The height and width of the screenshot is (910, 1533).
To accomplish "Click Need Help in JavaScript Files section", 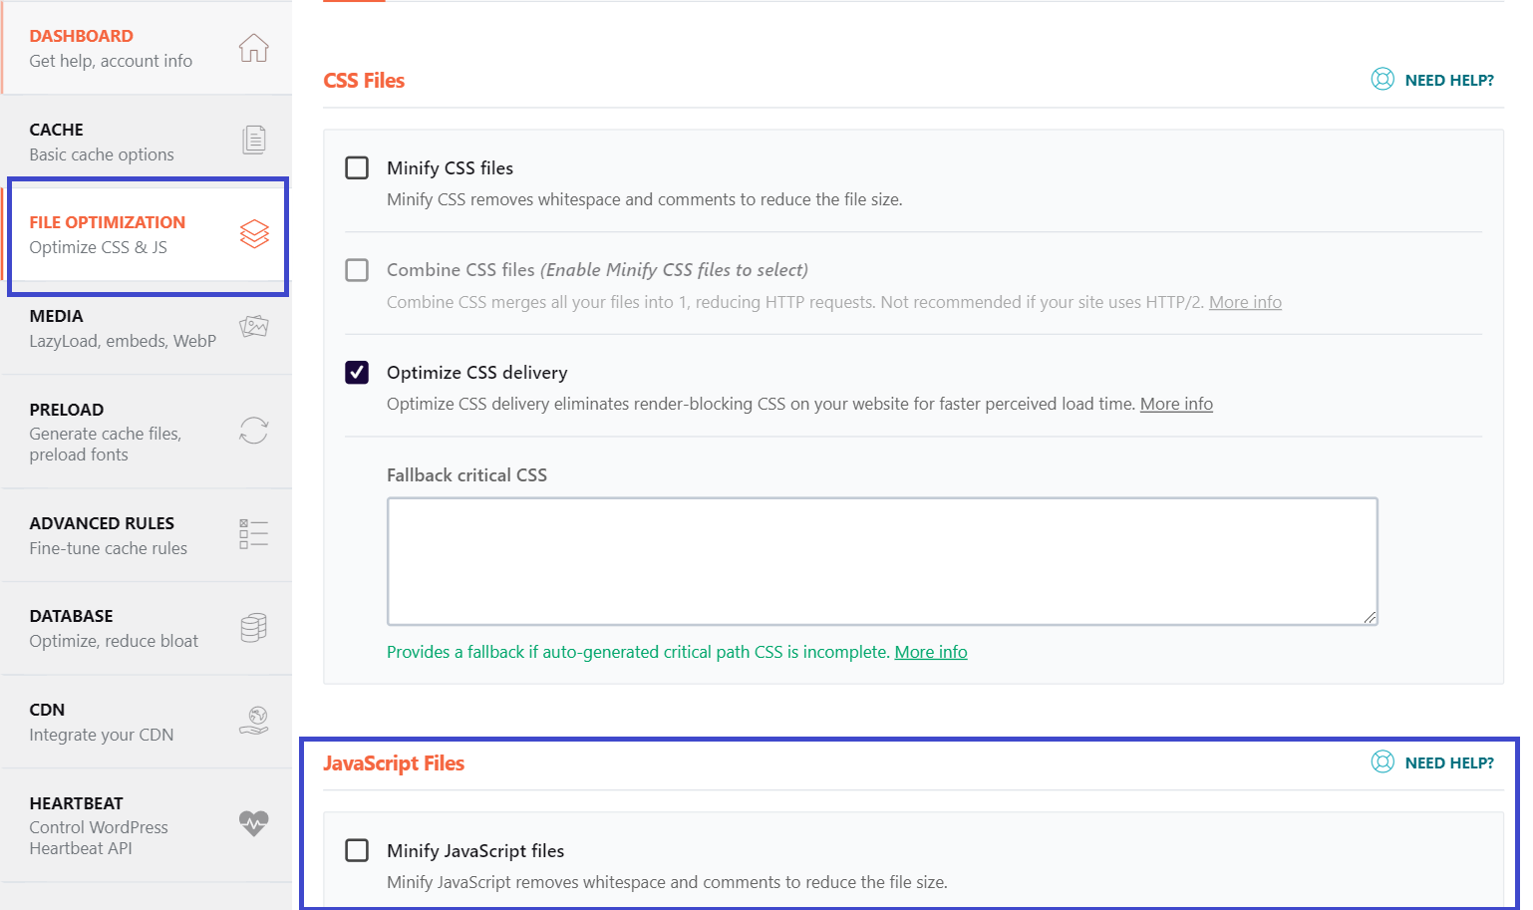I will coord(1448,762).
